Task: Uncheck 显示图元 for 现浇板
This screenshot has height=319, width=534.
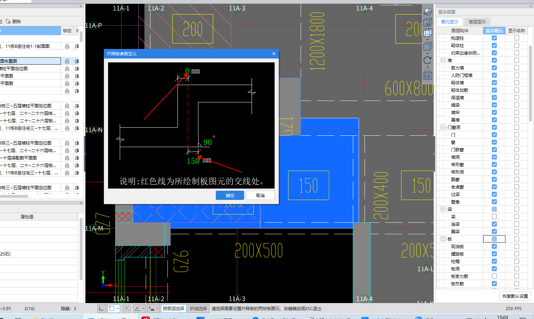Action: click(494, 246)
